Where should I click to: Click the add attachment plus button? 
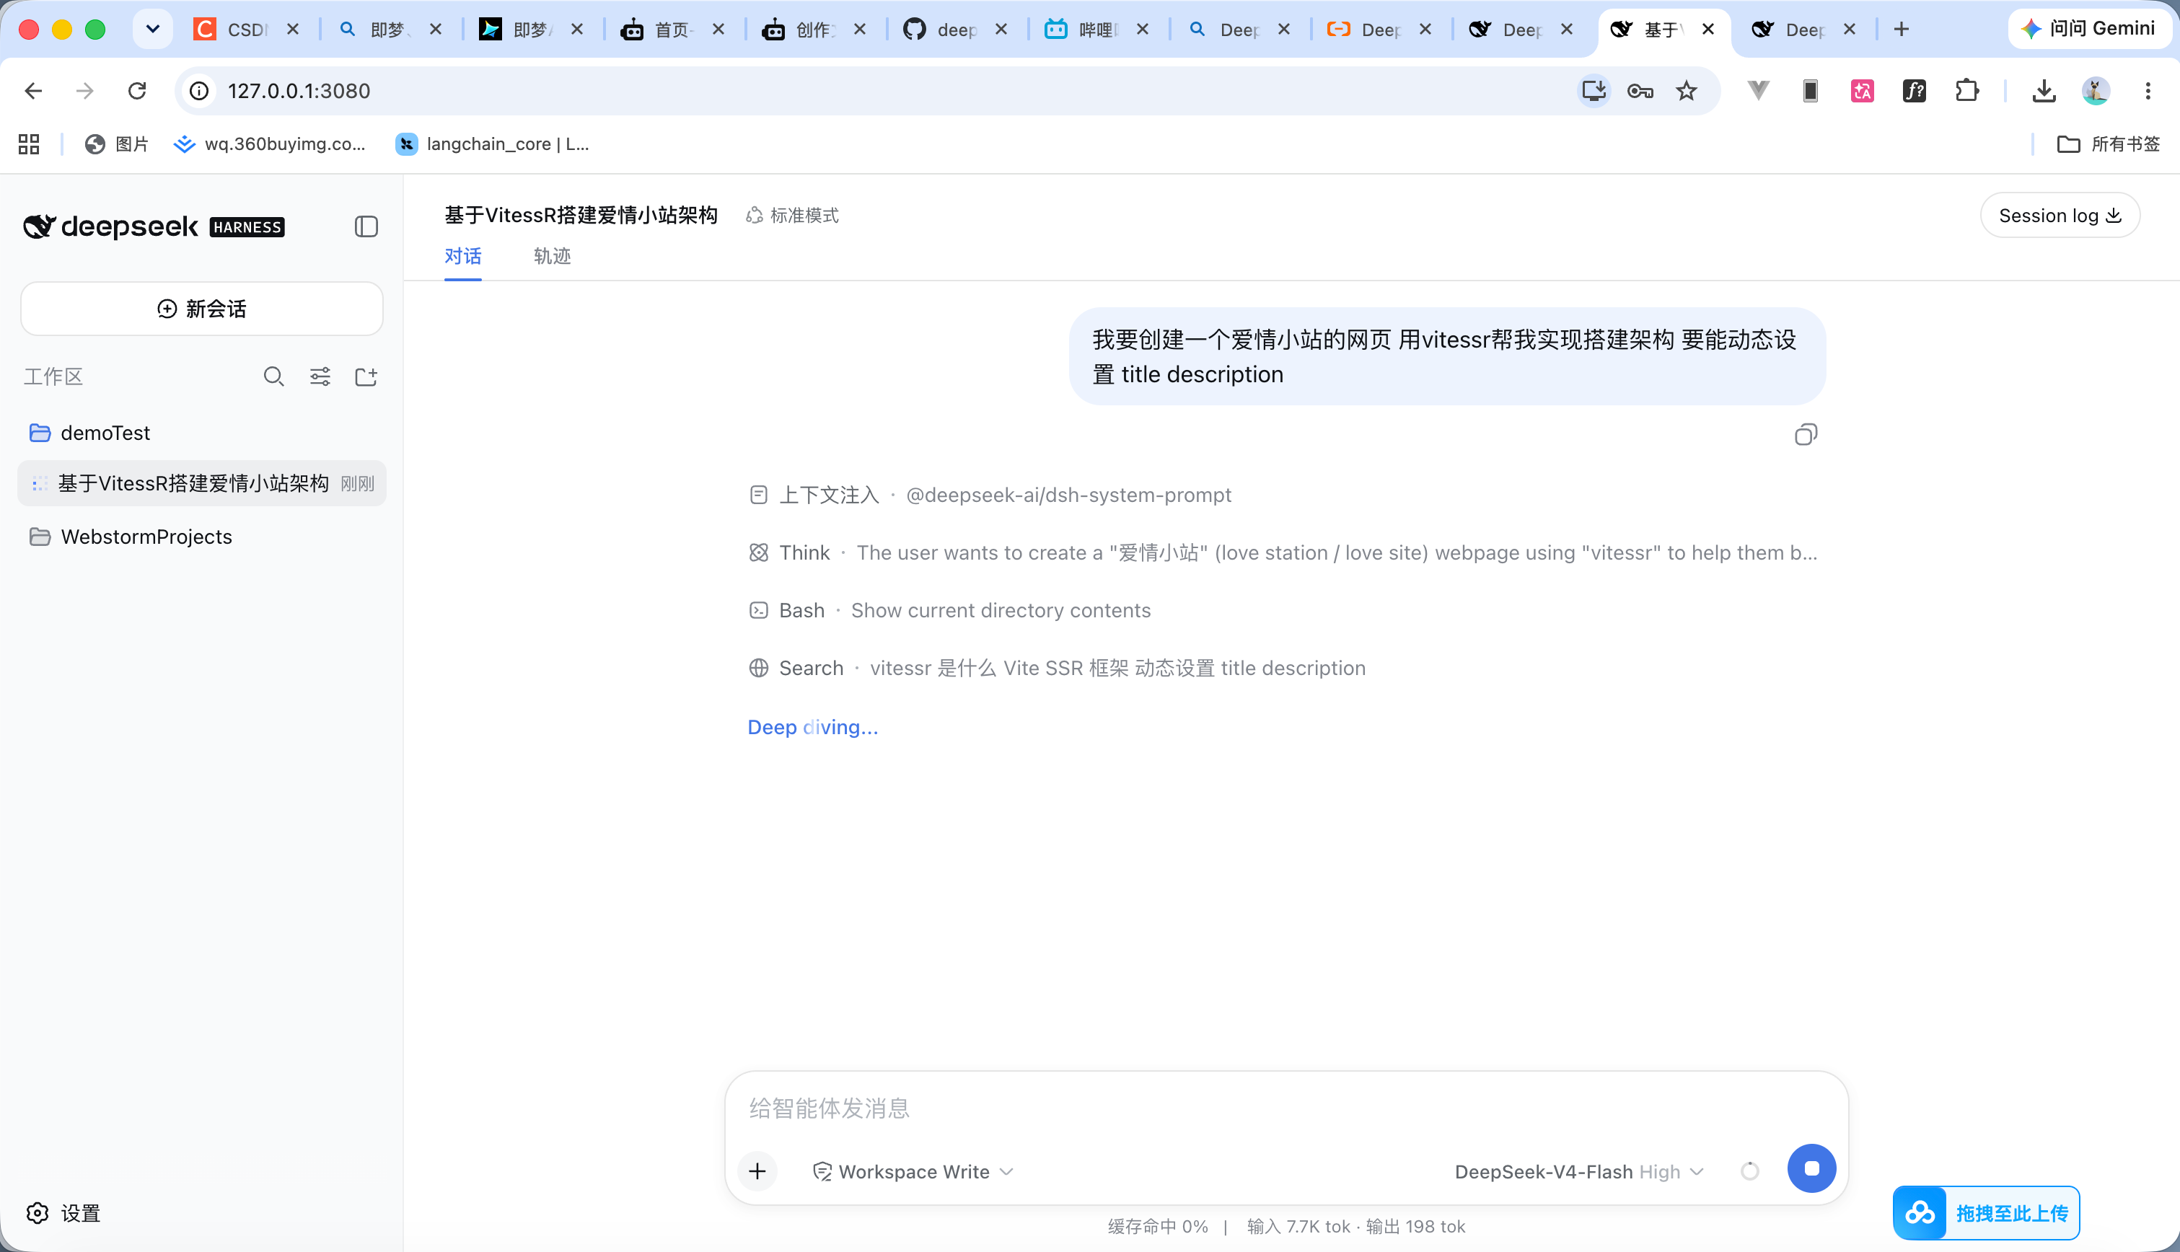click(757, 1171)
